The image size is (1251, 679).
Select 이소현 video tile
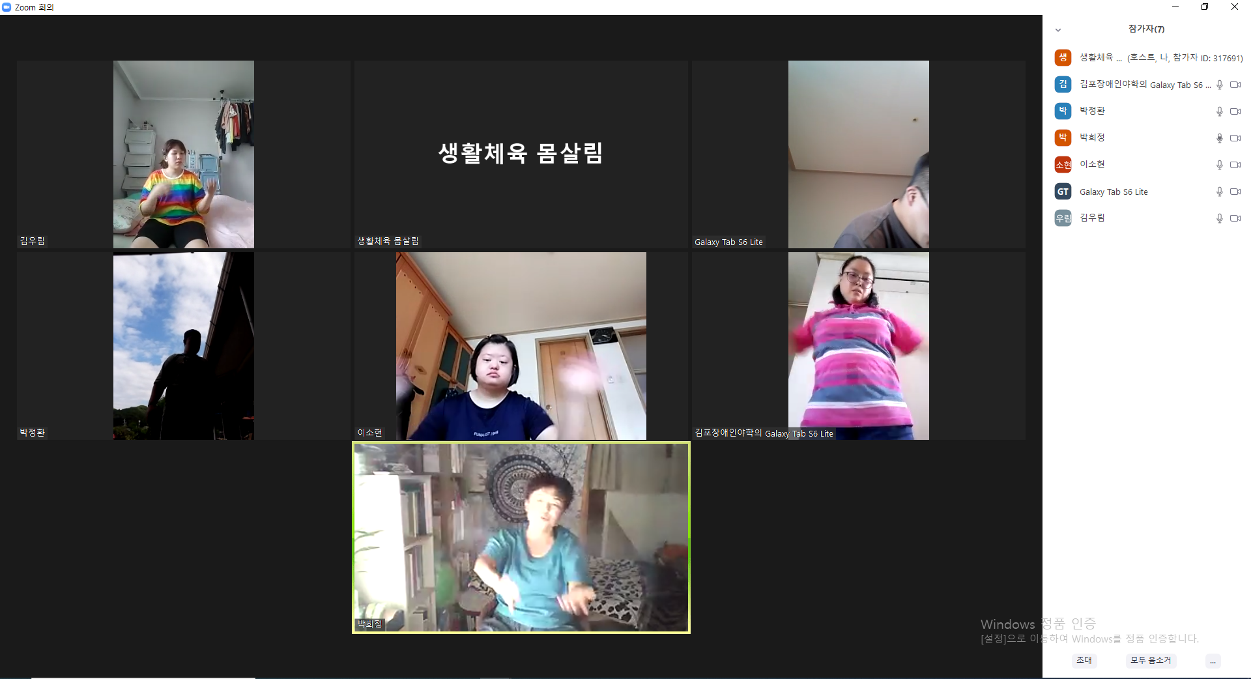(x=521, y=346)
